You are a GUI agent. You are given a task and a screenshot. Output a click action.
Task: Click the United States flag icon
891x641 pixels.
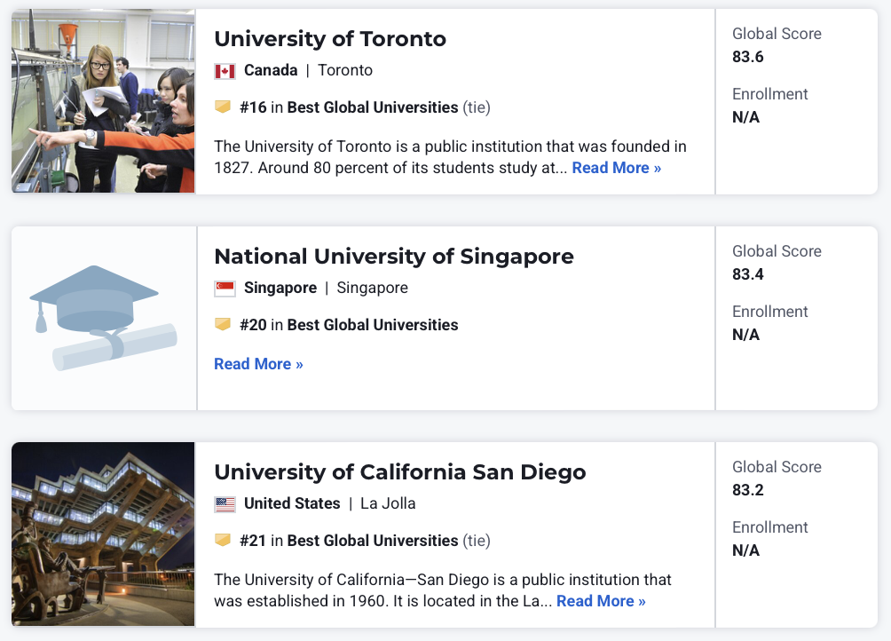click(x=225, y=504)
